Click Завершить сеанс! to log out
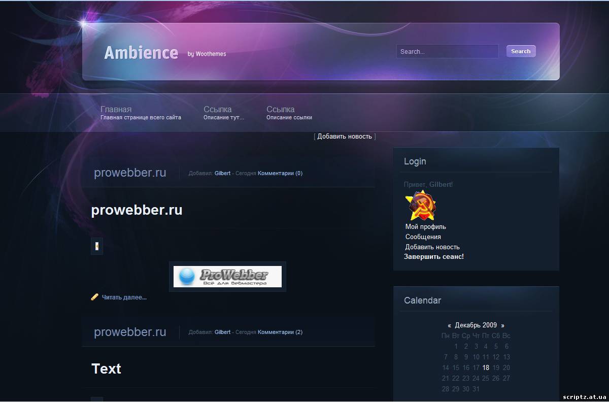Screen dimensions: 609x402 coord(433,257)
